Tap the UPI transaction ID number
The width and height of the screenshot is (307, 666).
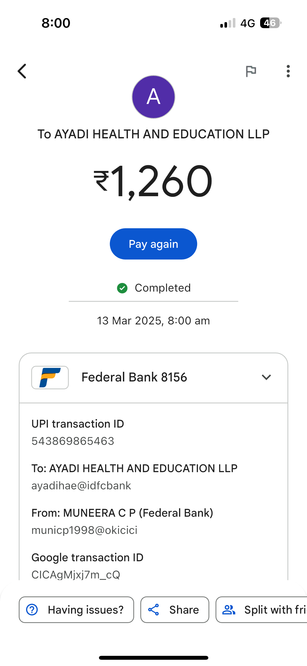coord(73,441)
